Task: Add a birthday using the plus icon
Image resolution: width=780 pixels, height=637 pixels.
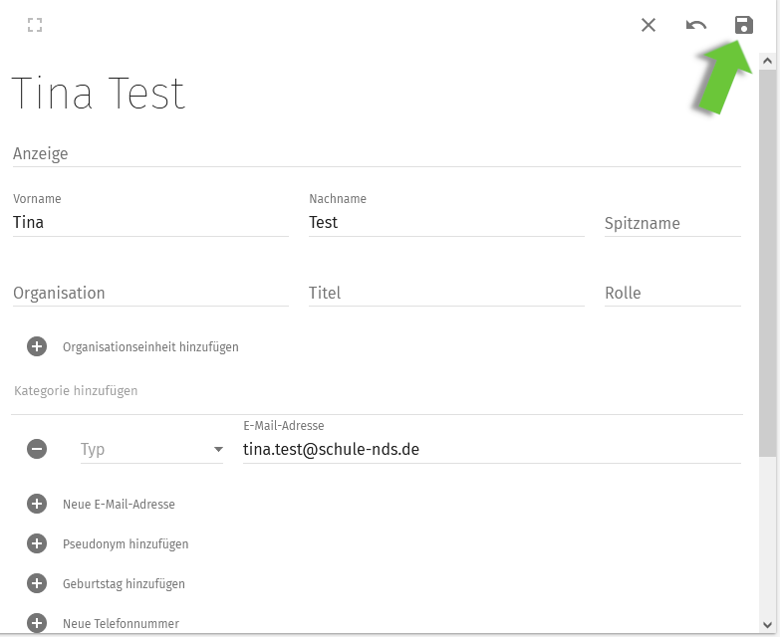Action: coord(37,583)
